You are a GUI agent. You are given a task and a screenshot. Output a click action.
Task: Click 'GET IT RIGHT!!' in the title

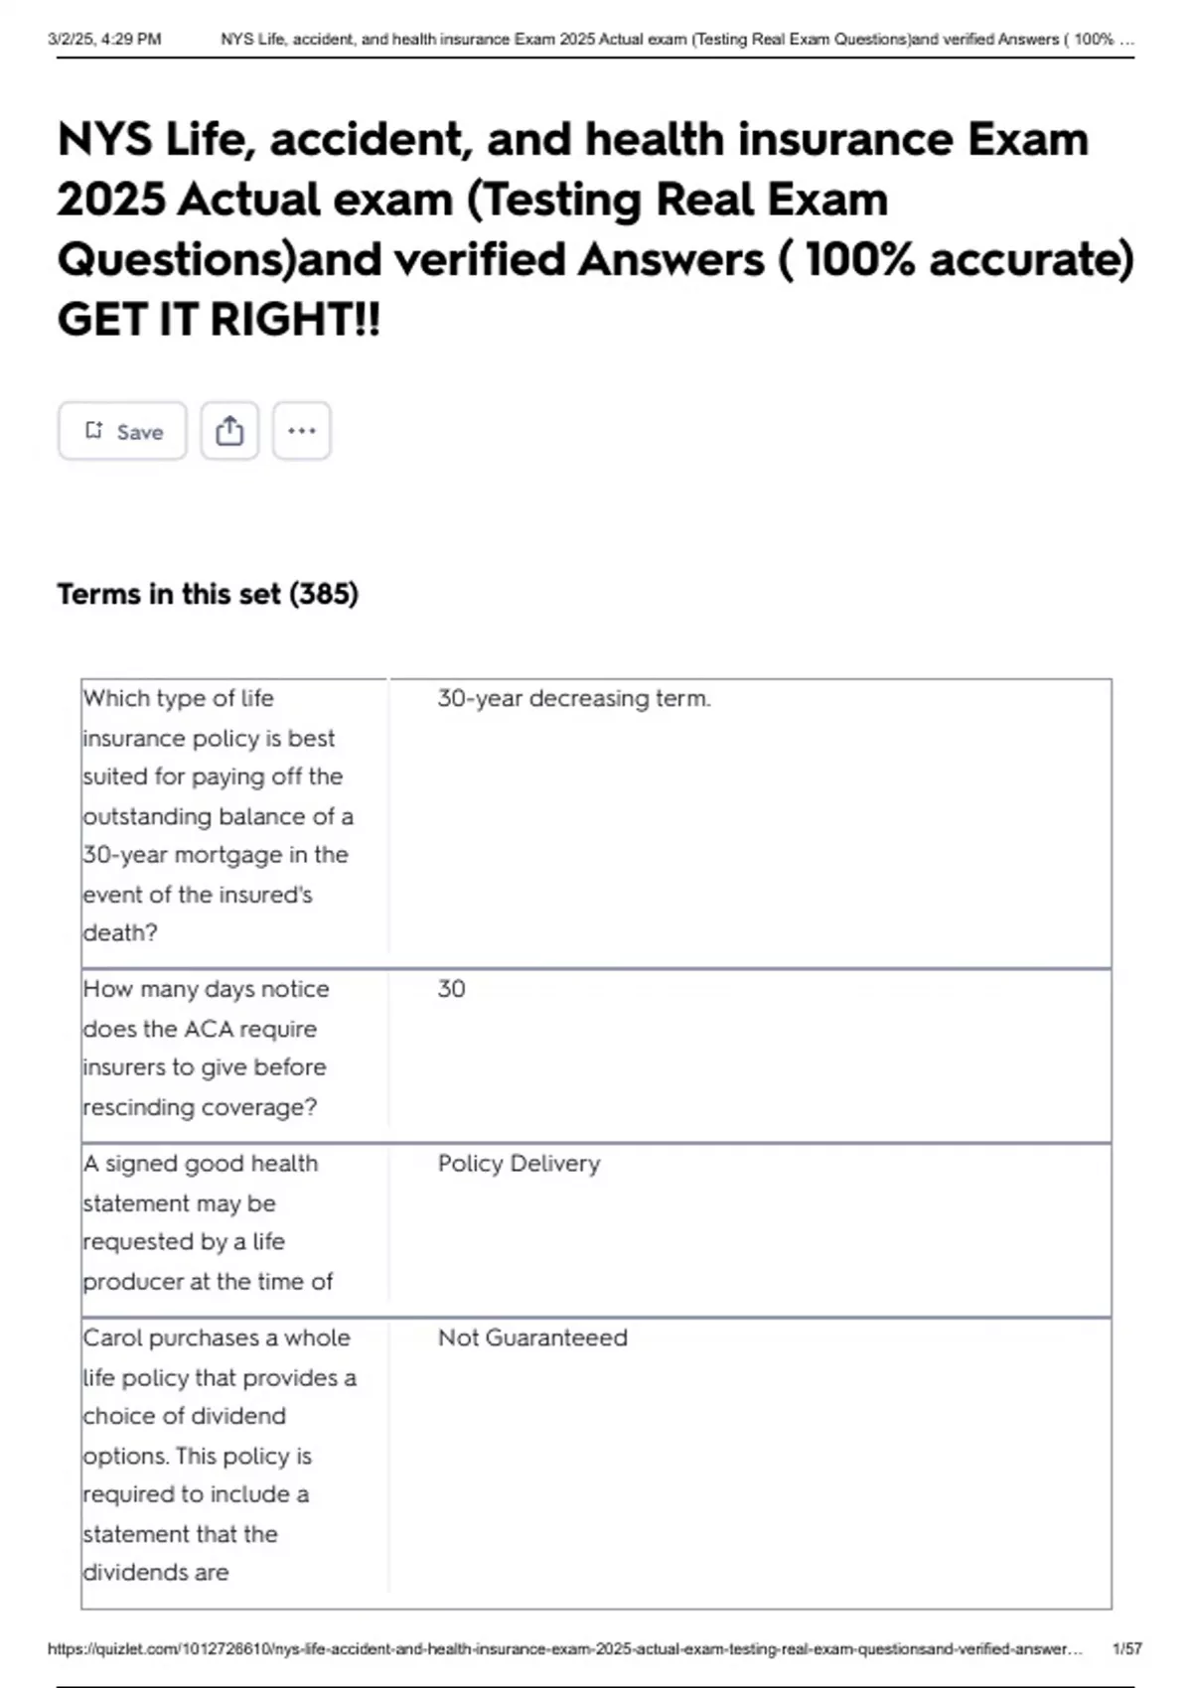coord(219,320)
